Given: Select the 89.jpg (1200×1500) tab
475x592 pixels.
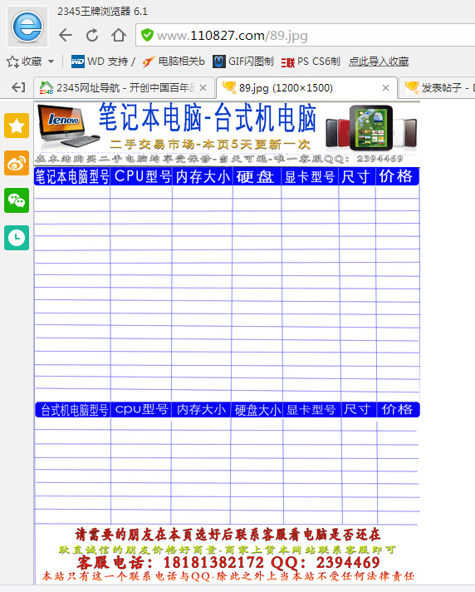Looking at the screenshot, I should [306, 87].
